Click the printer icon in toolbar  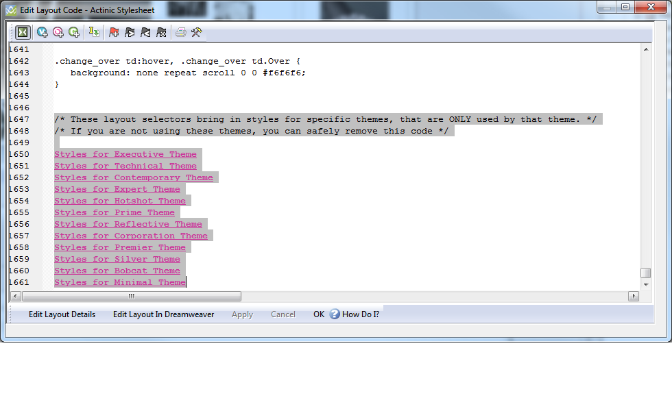(180, 32)
